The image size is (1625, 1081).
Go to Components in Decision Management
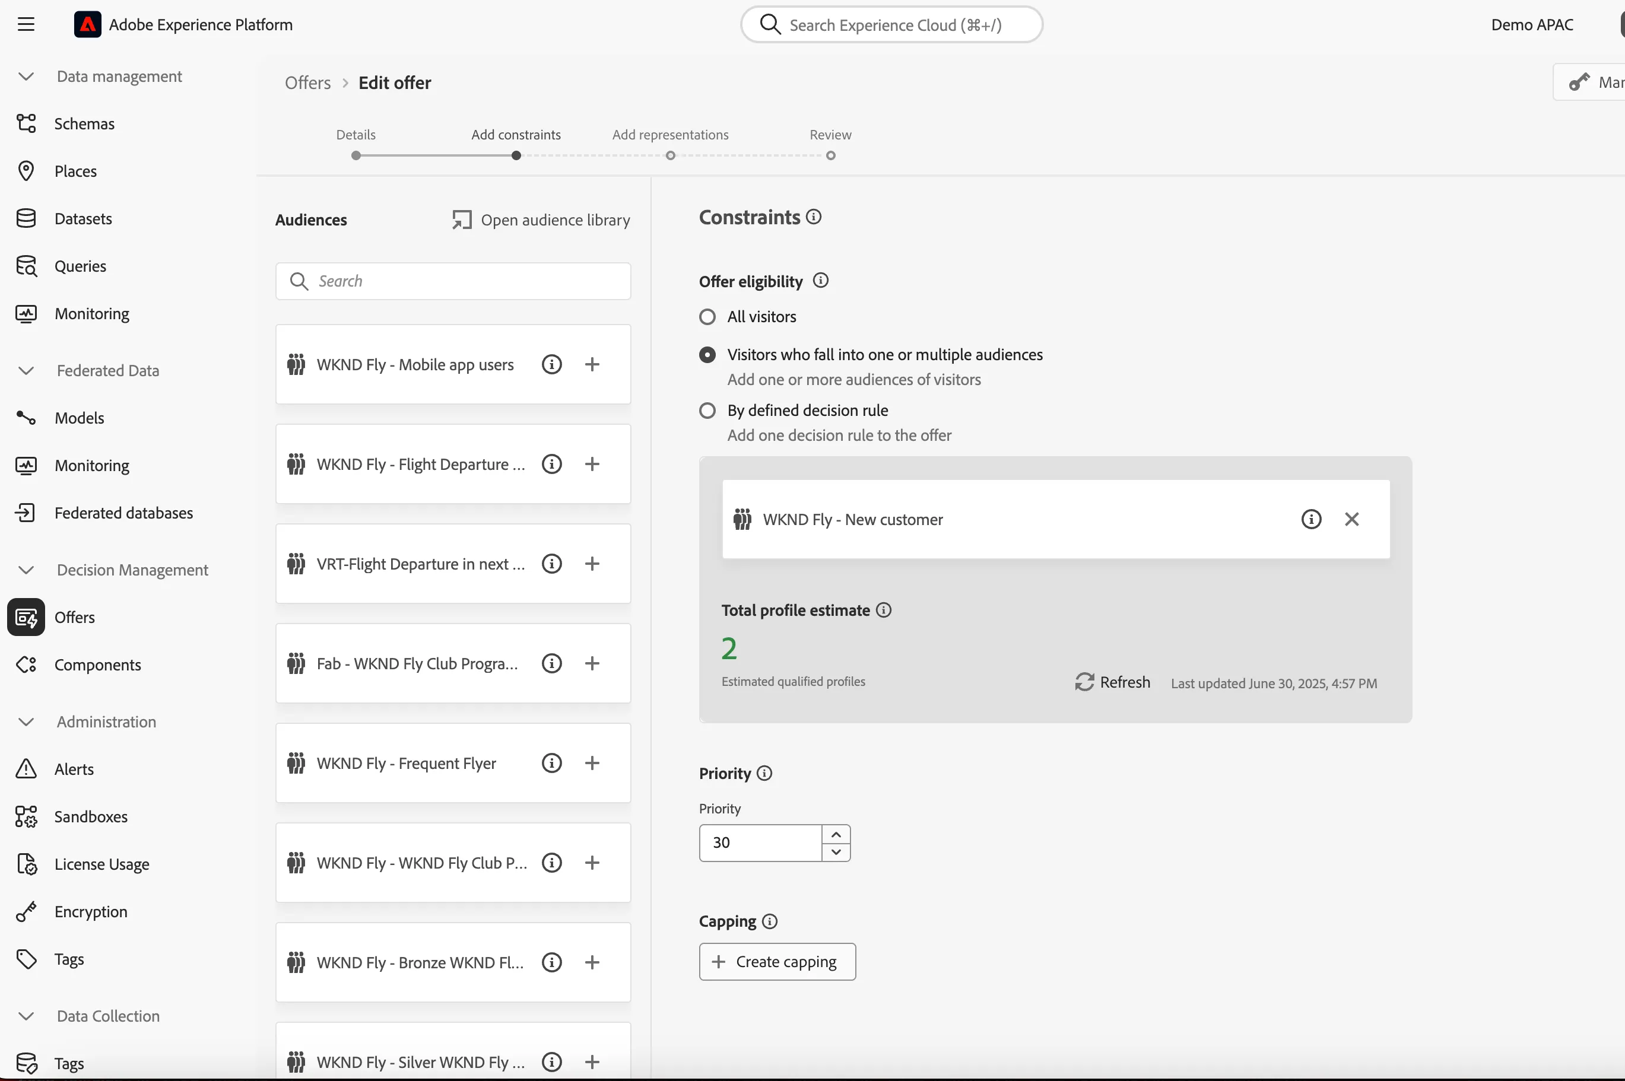coord(97,665)
